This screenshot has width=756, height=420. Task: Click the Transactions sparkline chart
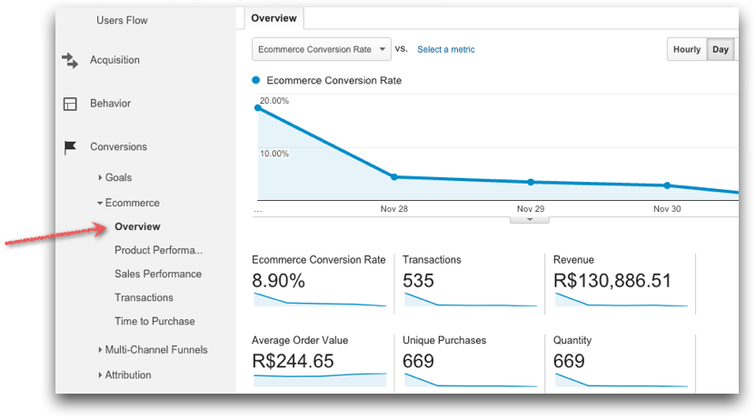tap(469, 301)
